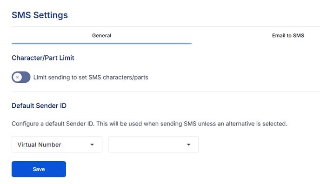Click the Character/Part Limit section heading
Image resolution: width=320 pixels, height=184 pixels.
point(43,58)
